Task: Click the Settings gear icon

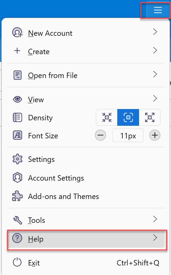Action: pyautogui.click(x=17, y=159)
